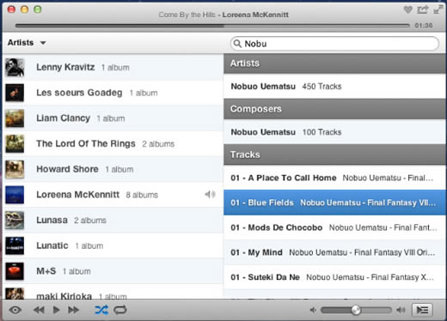The height and width of the screenshot is (321, 447).
Task: Click Lord Of The Rings album thumbnail
Action: [x=15, y=143]
